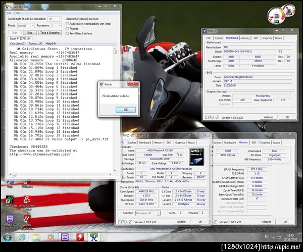The width and height of the screenshot is (303, 252).
Task: Switch to CPU-Z via purple taskbar icon
Action: [65, 237]
